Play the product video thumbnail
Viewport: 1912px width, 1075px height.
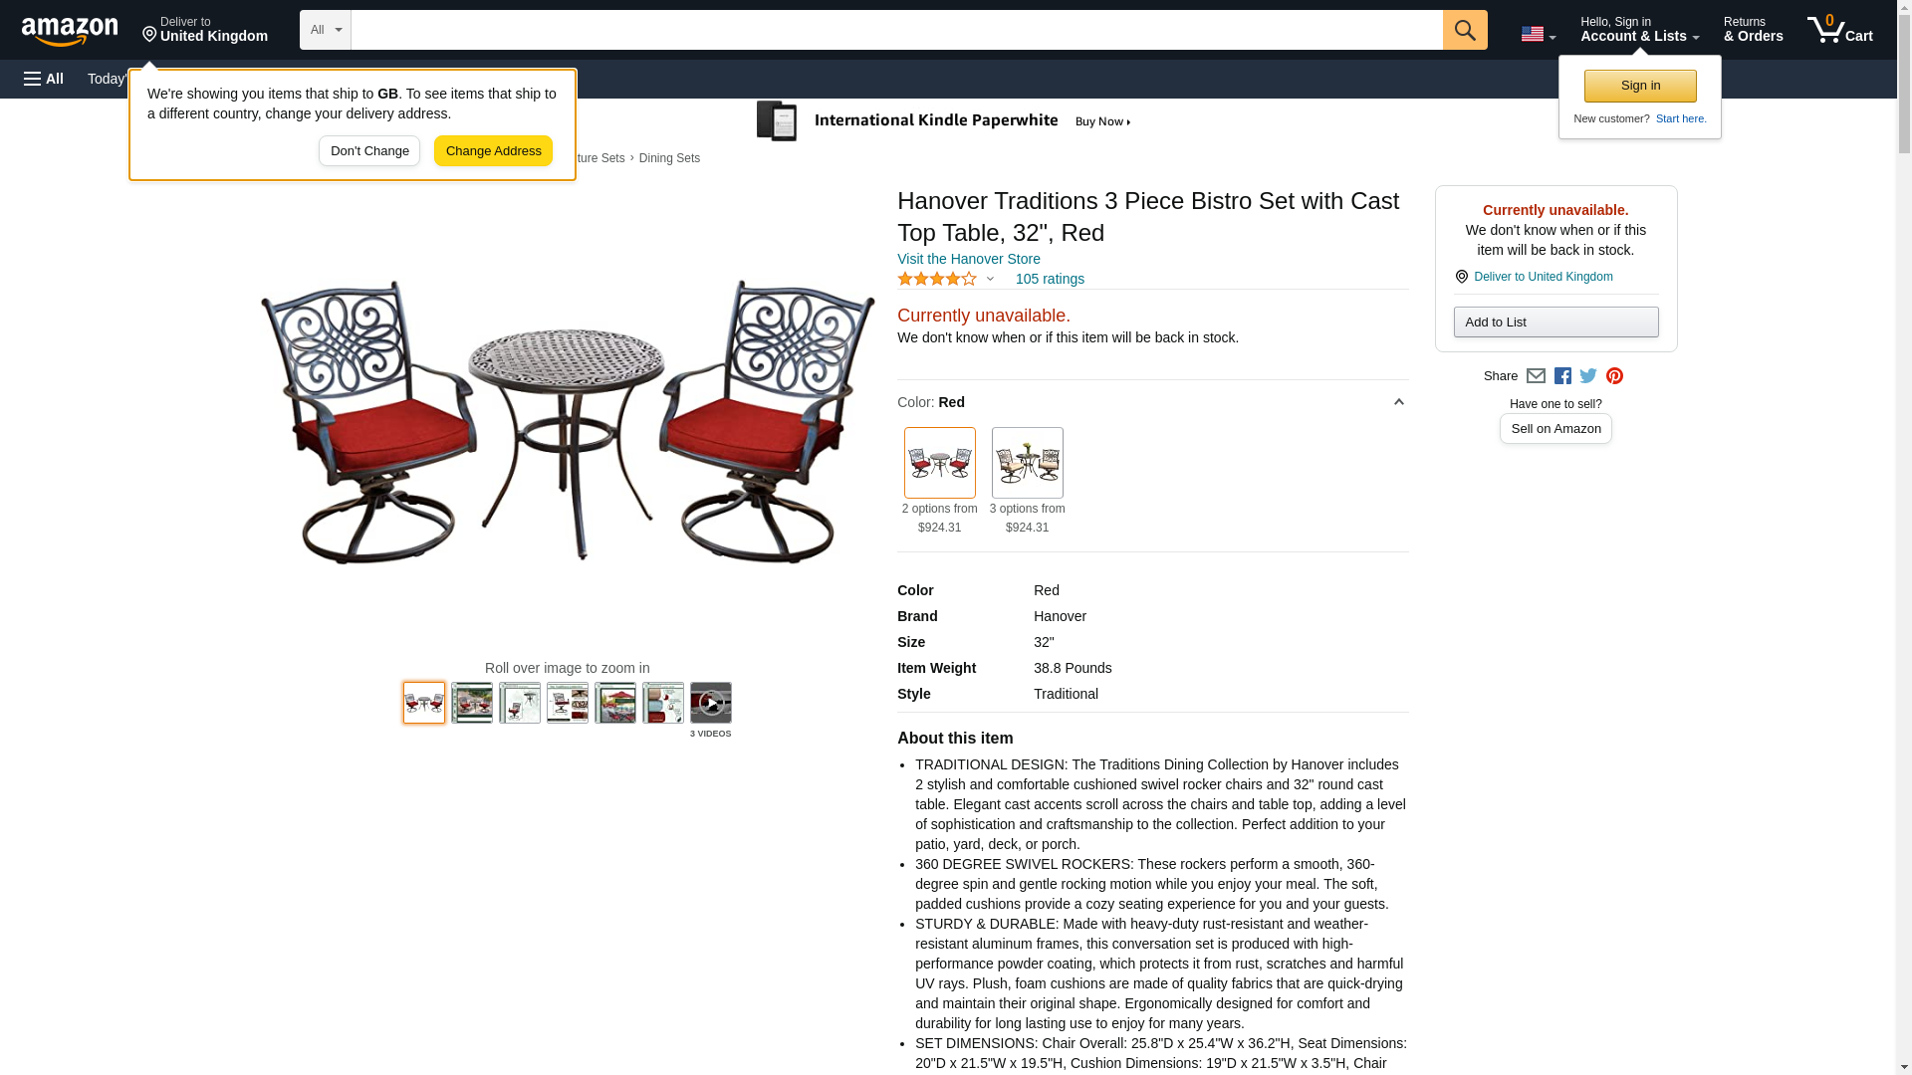pos(710,703)
